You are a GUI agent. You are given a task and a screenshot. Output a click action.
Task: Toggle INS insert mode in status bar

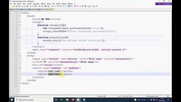[168, 96]
